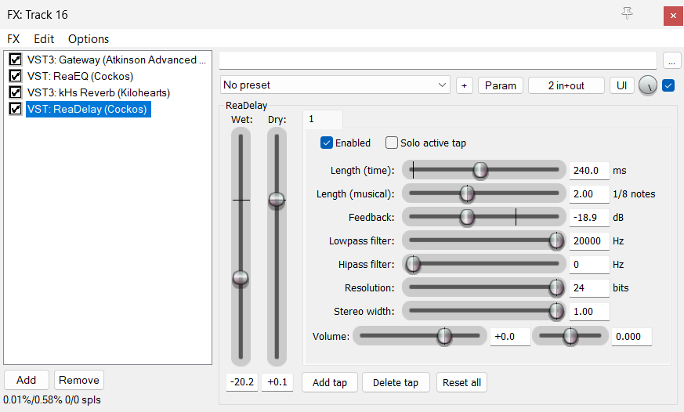
Task: Click the + preset button
Action: point(464,85)
